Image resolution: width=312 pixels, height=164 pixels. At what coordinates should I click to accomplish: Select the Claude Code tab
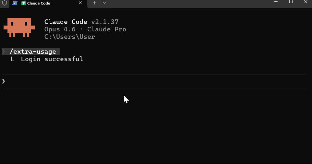tap(48, 3)
